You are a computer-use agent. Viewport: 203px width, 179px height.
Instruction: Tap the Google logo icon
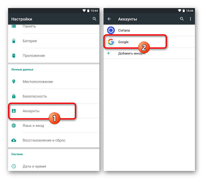click(x=111, y=42)
